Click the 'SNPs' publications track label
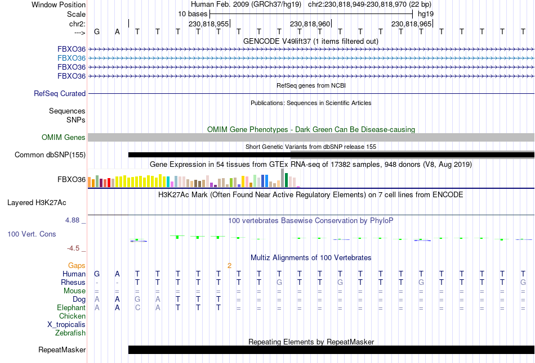The image size is (535, 363). point(76,120)
